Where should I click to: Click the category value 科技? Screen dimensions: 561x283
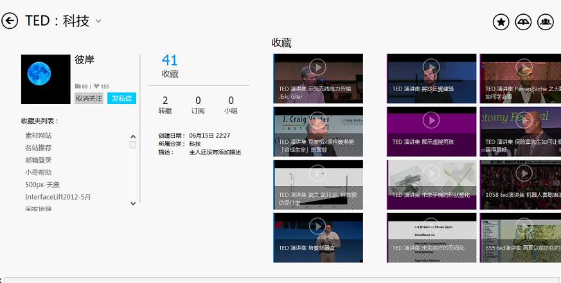[195, 144]
